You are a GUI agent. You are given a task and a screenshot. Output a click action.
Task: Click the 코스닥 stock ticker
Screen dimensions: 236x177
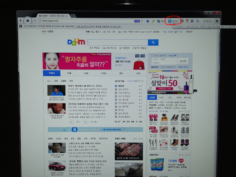point(134,81)
